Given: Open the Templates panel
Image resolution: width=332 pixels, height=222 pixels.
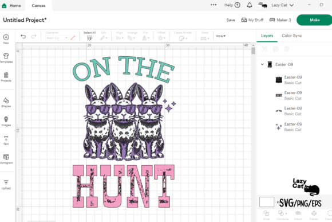Looking at the screenshot, I should click(x=6, y=58).
